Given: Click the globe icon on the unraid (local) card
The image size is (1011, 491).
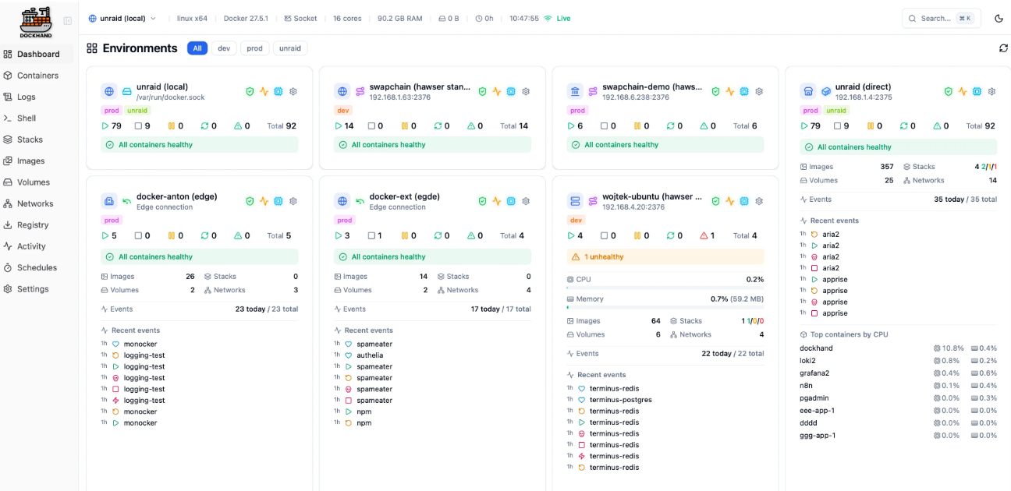Looking at the screenshot, I should coord(109,91).
